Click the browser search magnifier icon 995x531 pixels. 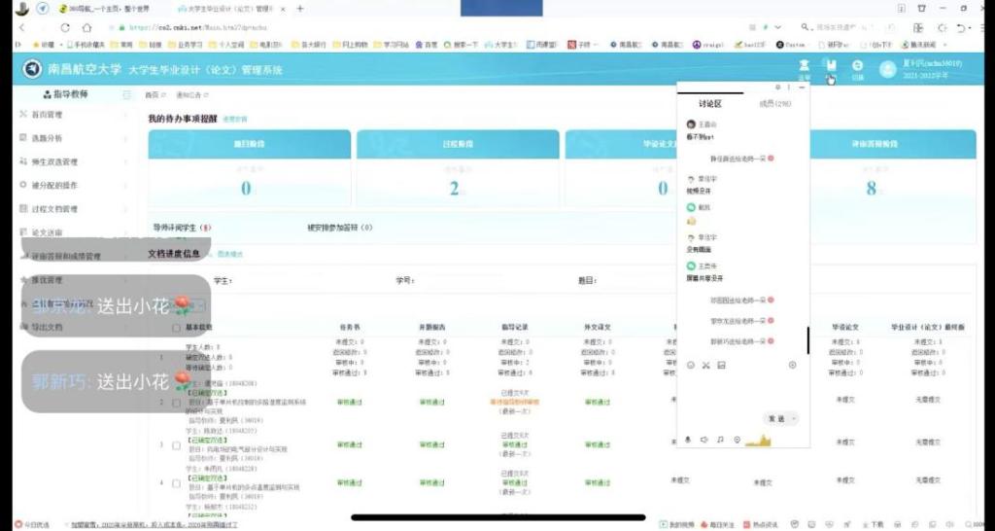coord(805,27)
